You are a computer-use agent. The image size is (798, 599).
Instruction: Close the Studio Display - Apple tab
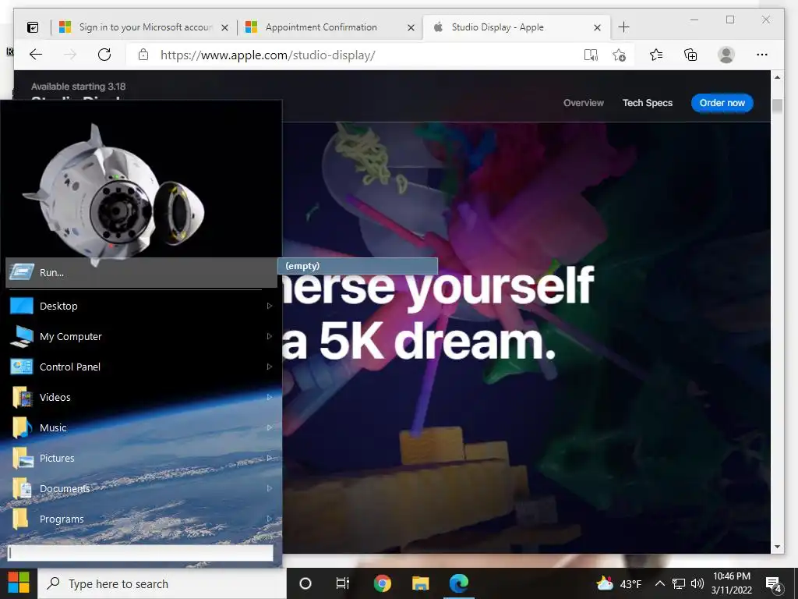[x=598, y=27]
